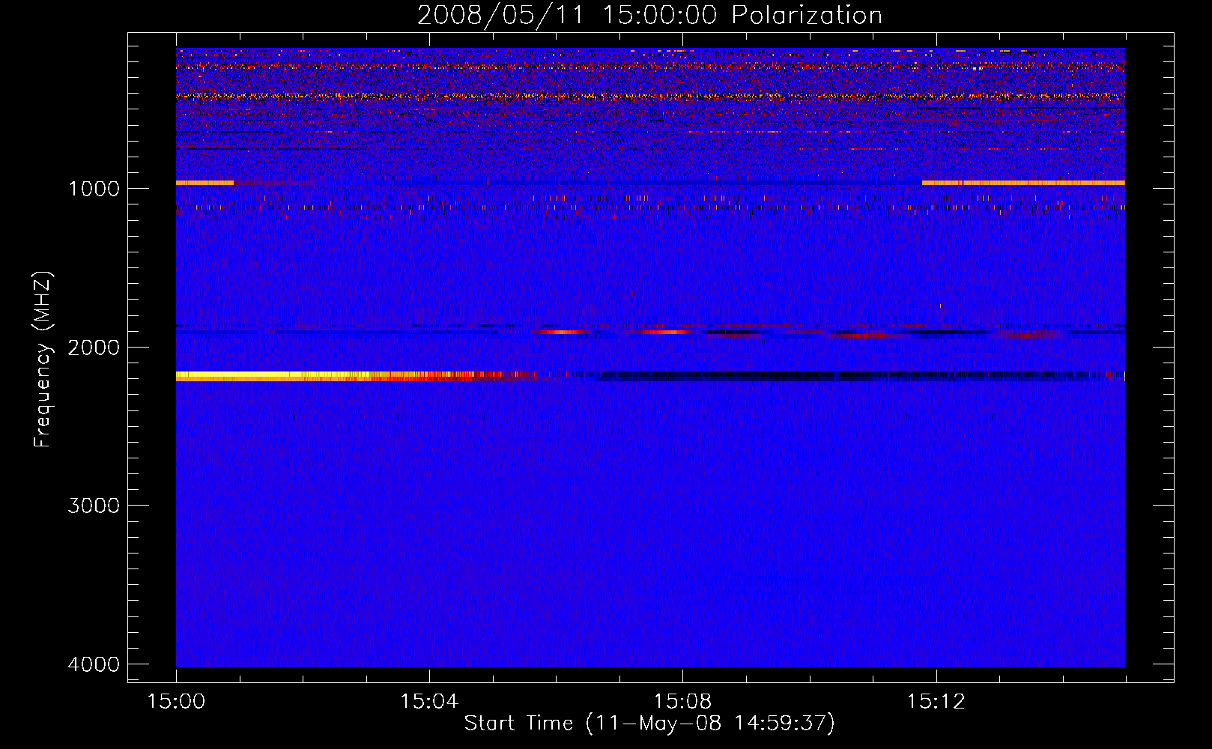
Task: Click the plot title '2008/05/11 15:00:00 Polarization'
Action: (649, 16)
